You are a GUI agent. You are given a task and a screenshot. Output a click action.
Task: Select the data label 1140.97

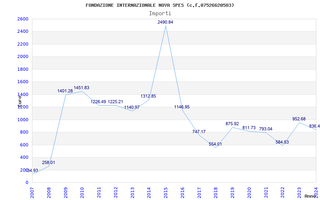[x=132, y=107]
